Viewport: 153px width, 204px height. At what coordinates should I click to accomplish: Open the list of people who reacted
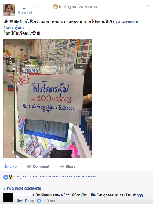56,177
